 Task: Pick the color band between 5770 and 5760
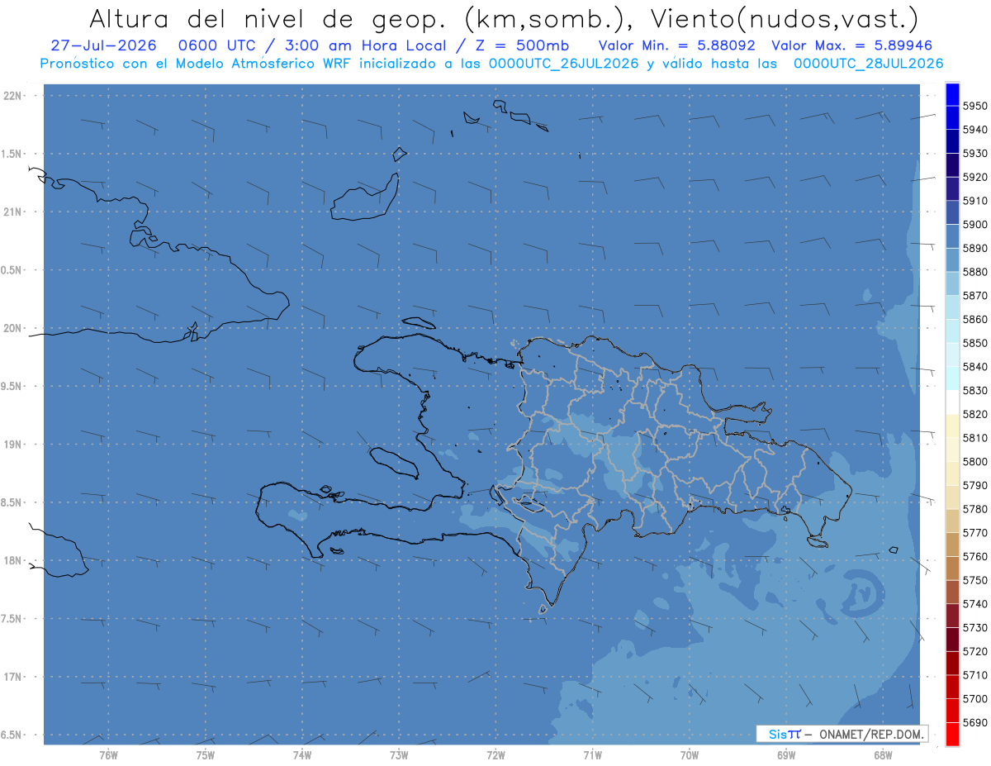952,544
